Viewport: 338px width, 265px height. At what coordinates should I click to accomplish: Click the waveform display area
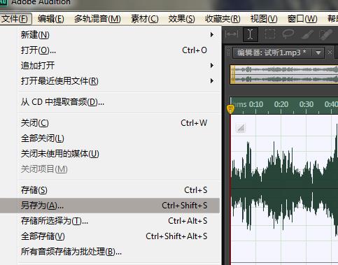click(284, 189)
